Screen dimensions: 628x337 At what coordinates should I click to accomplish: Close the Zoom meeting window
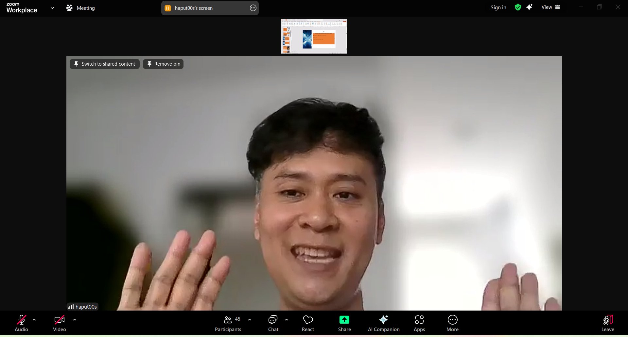point(618,7)
